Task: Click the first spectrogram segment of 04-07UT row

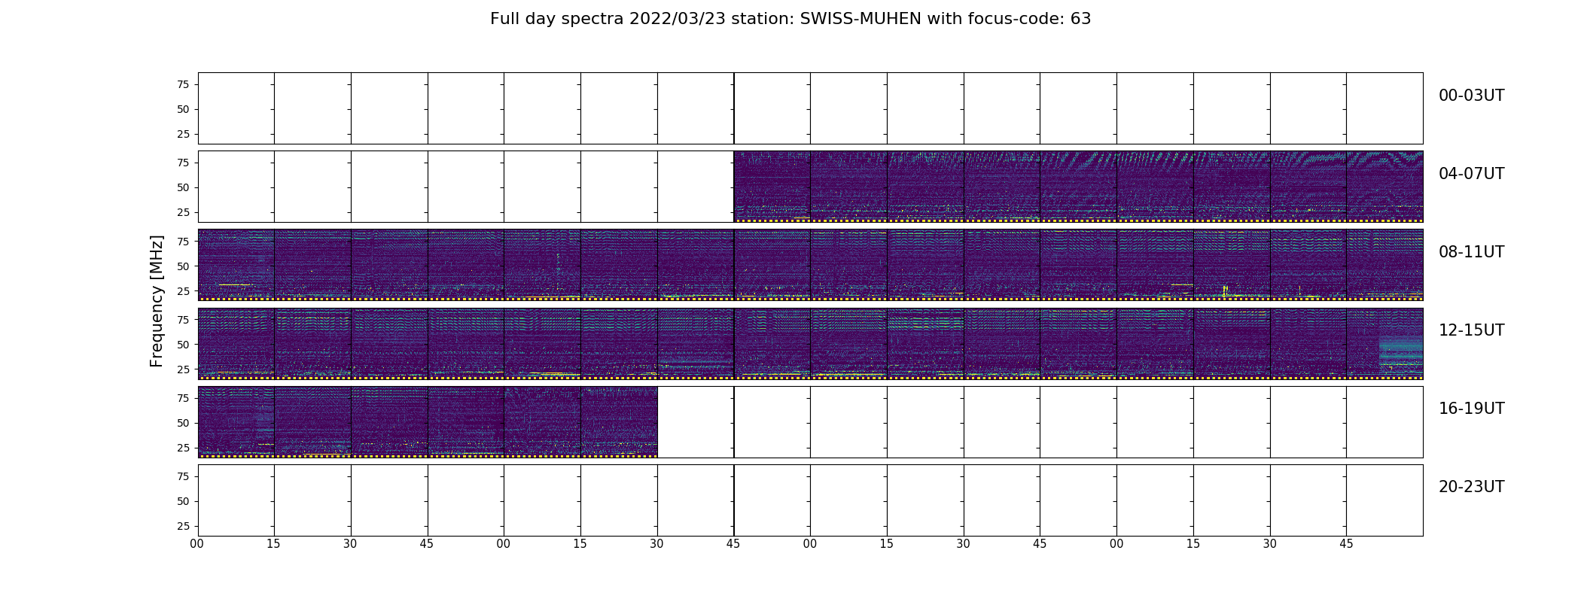Action: [x=772, y=187]
